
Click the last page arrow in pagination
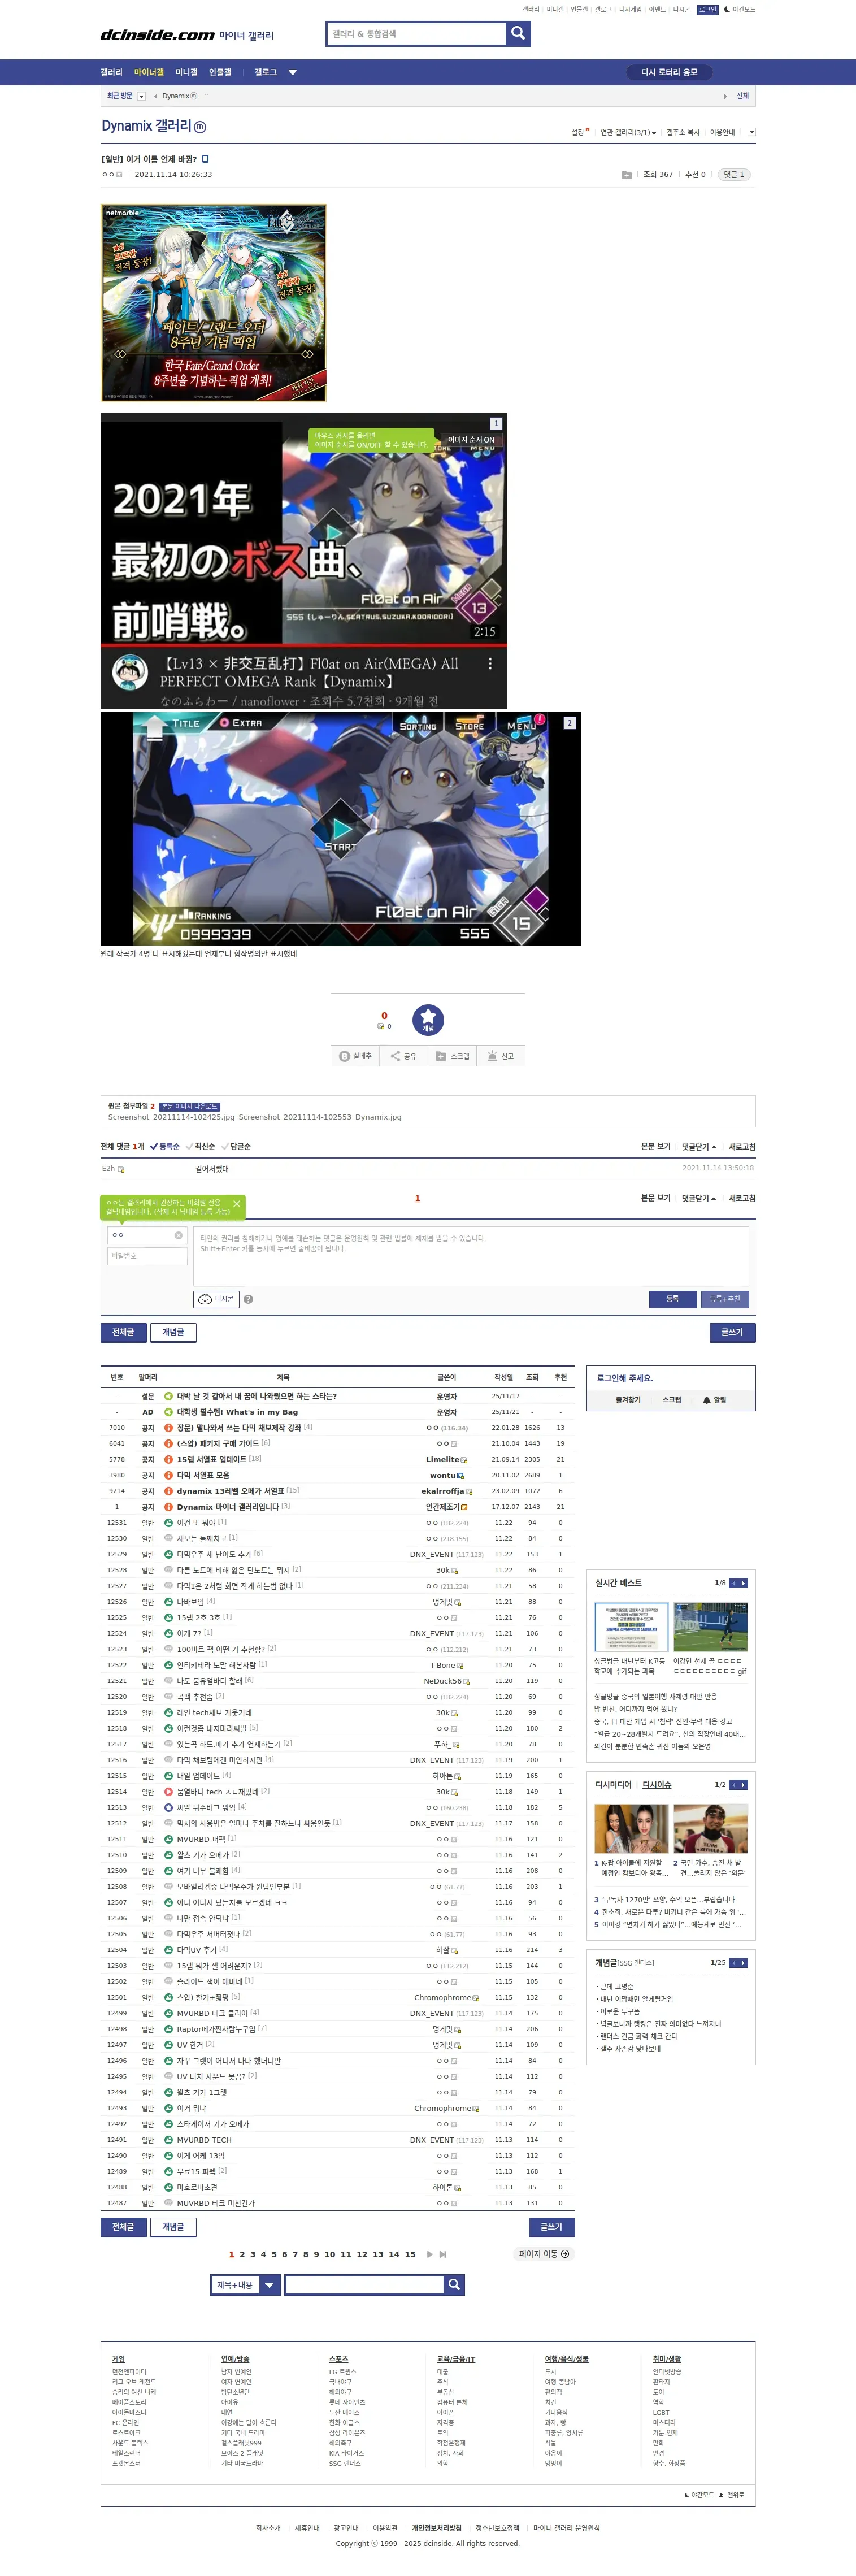[x=443, y=2254]
